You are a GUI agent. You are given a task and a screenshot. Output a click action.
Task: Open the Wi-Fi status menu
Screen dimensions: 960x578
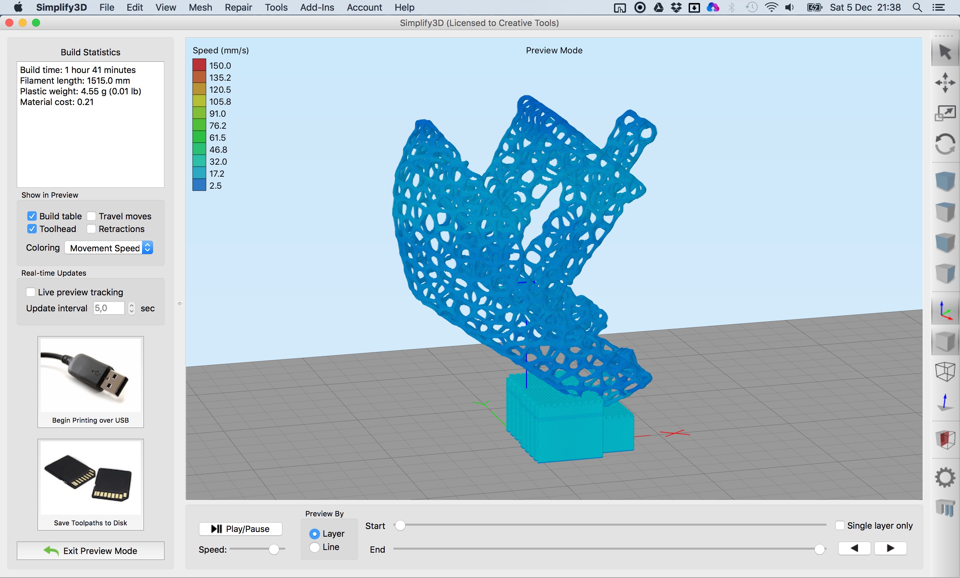tap(771, 7)
